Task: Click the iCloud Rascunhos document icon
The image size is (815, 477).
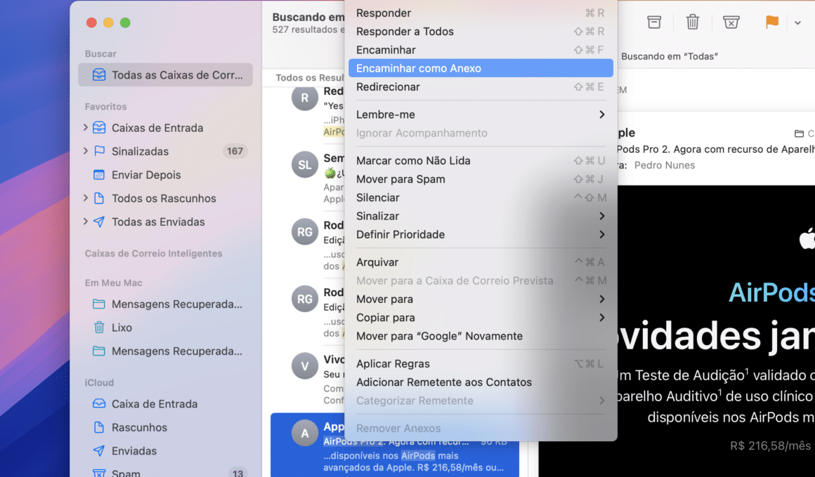Action: 99,427
